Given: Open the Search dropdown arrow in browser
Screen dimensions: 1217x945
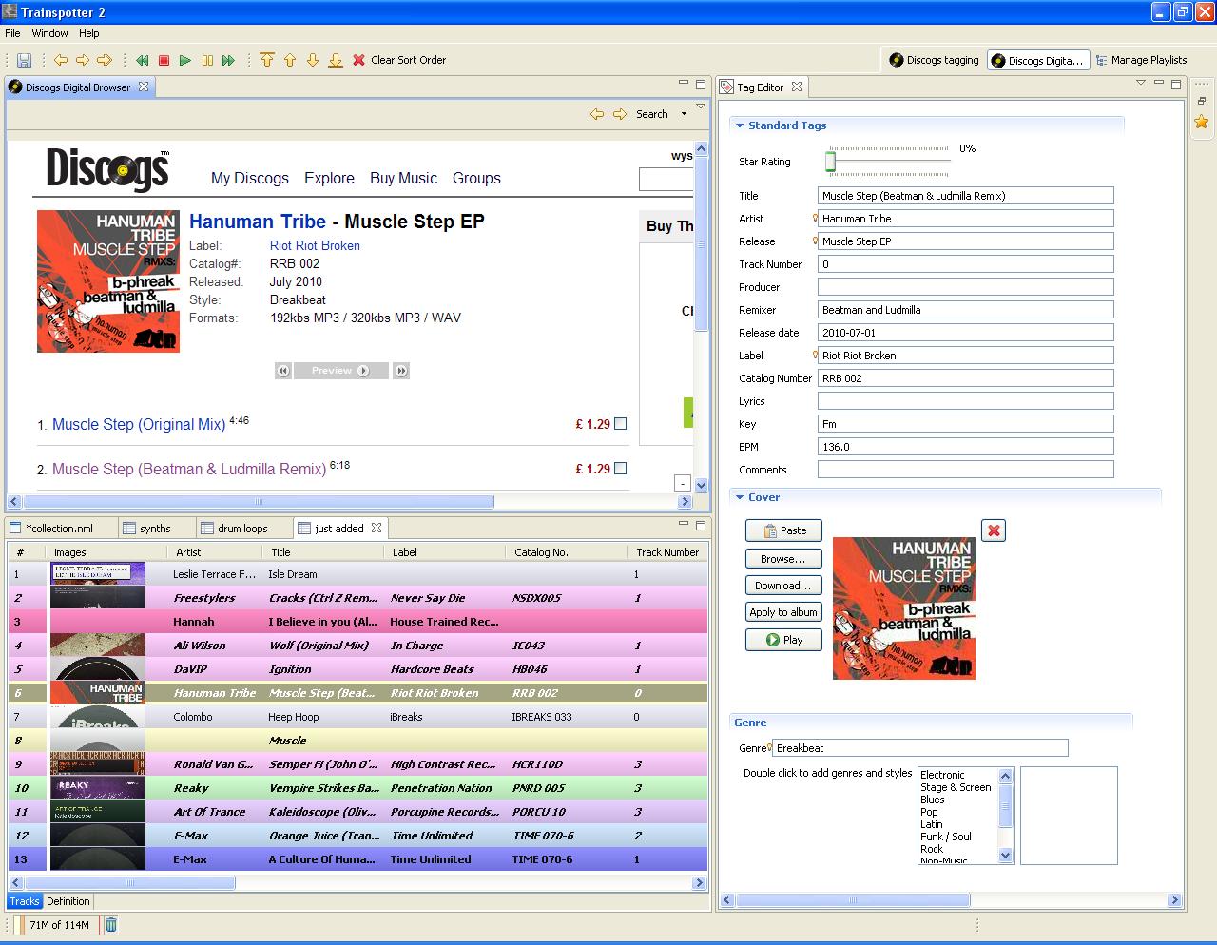Looking at the screenshot, I should 684,114.
